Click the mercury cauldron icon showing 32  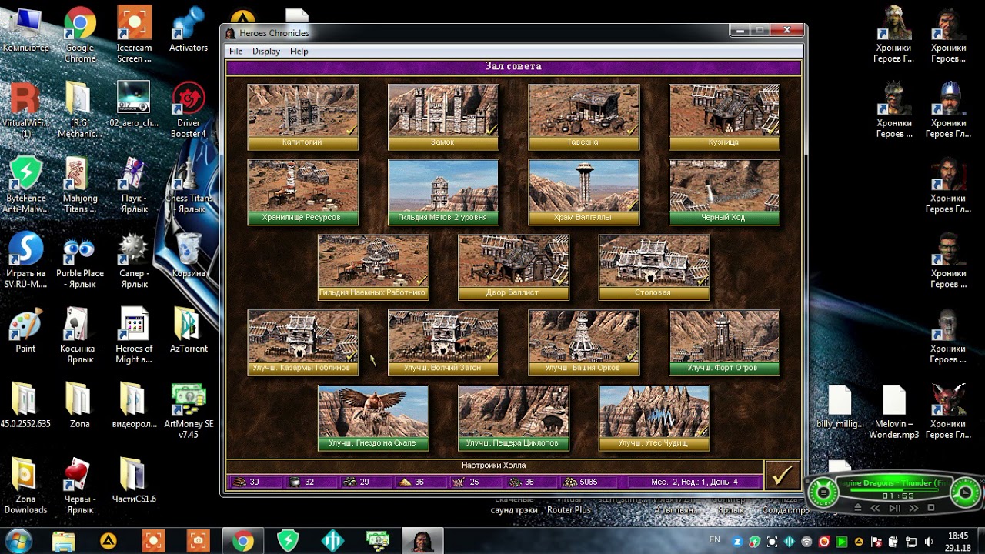295,482
